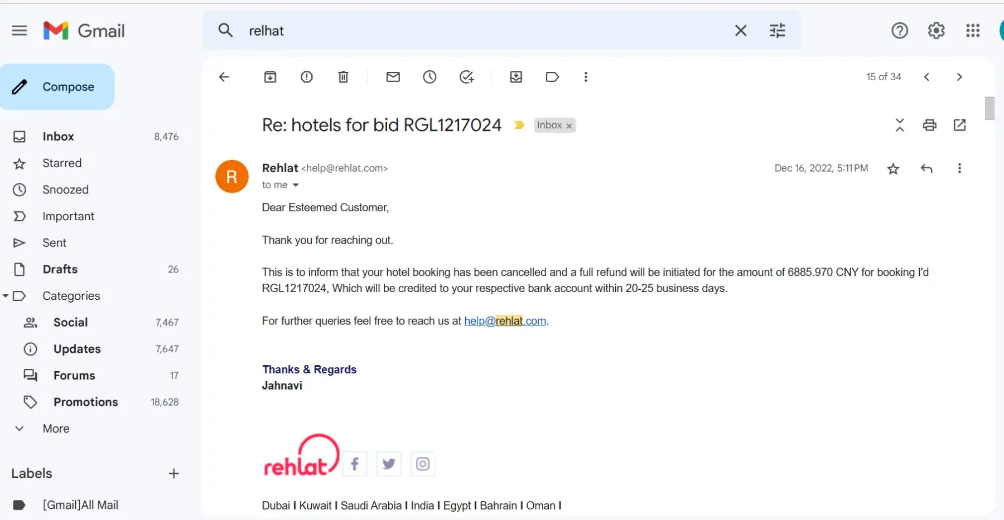Screen dimensions: 1004x520
Task: Open the email in new window
Action: (x=960, y=125)
